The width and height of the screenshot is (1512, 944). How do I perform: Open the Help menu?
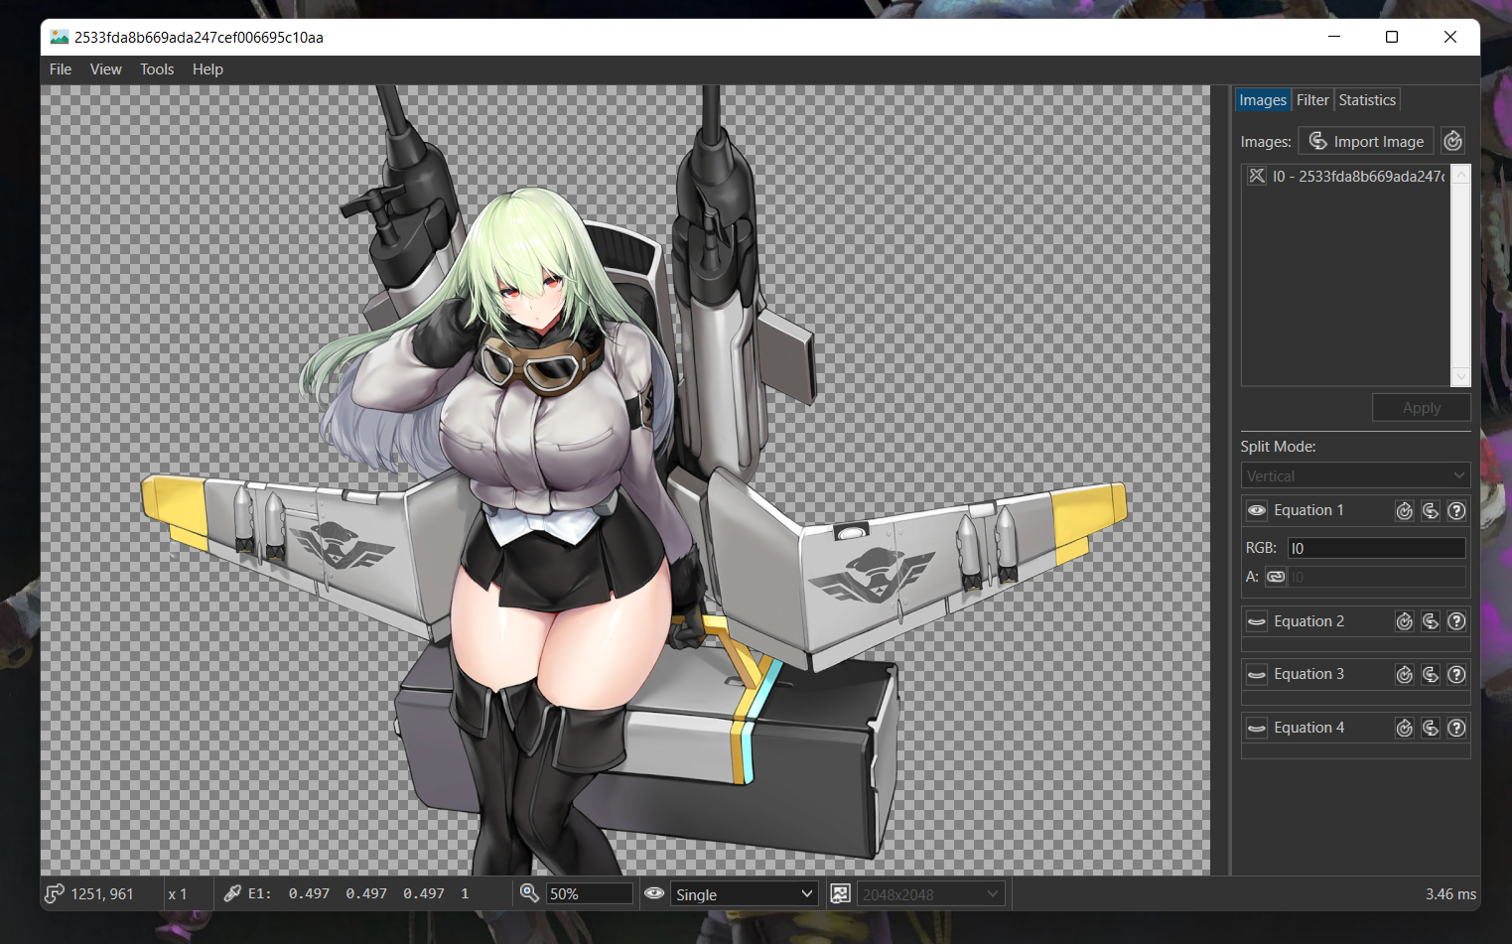[x=207, y=69]
